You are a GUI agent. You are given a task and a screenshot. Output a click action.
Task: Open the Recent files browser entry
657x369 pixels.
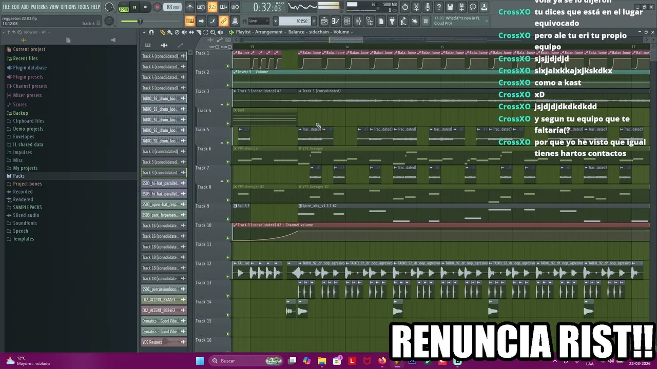point(25,58)
